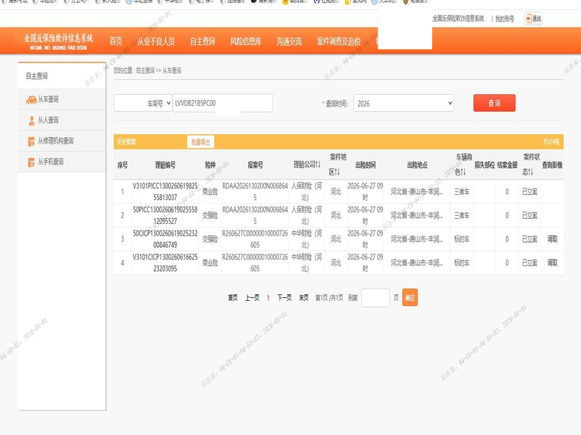Click 标的车 in row 3
The width and height of the screenshot is (581, 435).
(462, 239)
